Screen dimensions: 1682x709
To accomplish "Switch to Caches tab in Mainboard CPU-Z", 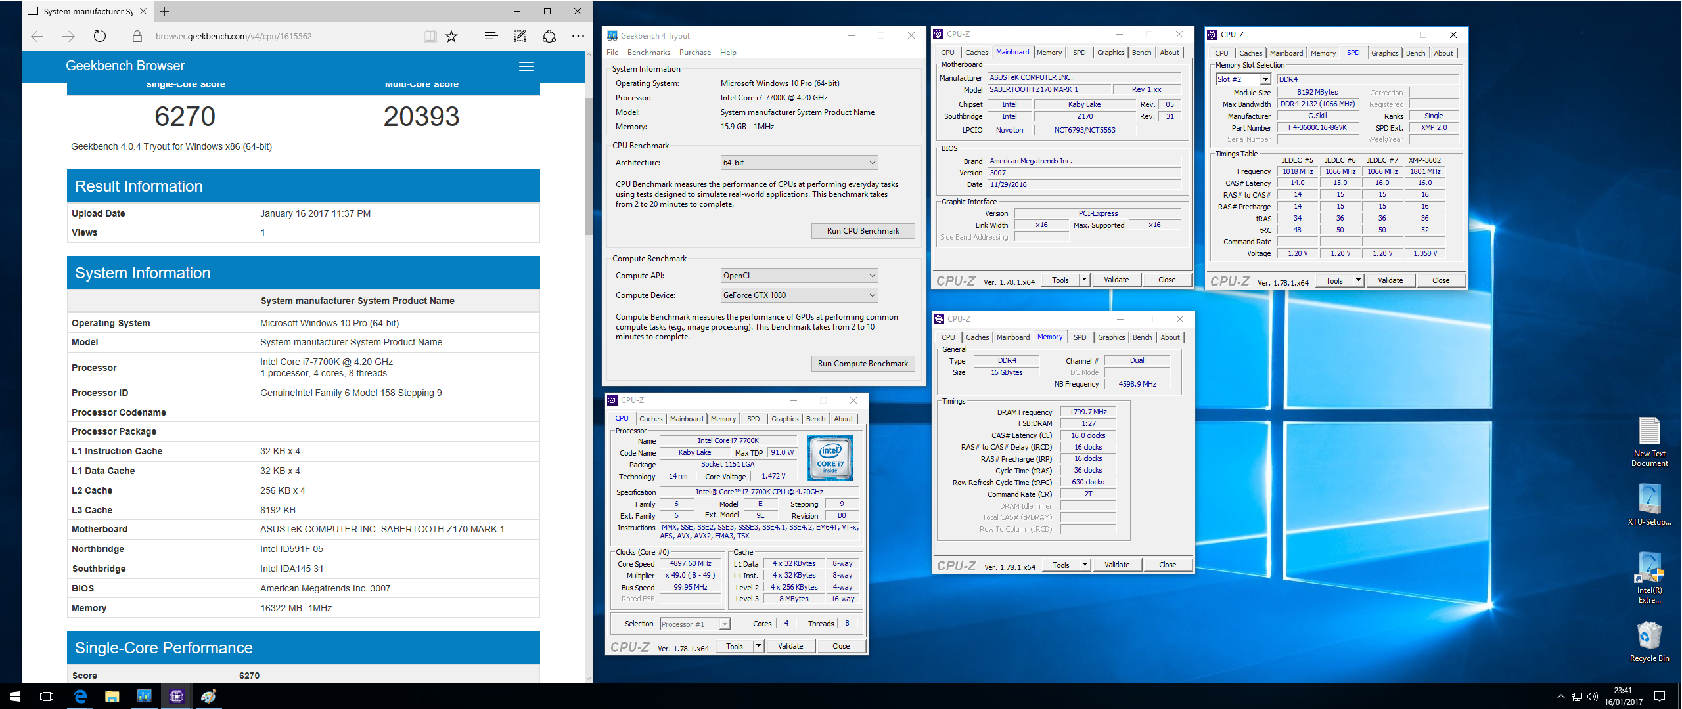I will (x=976, y=53).
